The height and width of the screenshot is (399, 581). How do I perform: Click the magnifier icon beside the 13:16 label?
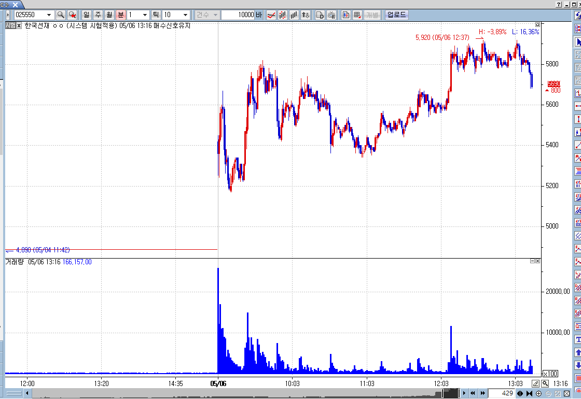[545, 383]
